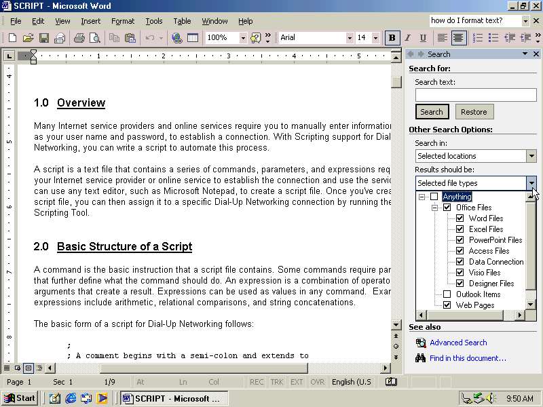Click the Search button in the pane
543x407 pixels.
click(432, 112)
